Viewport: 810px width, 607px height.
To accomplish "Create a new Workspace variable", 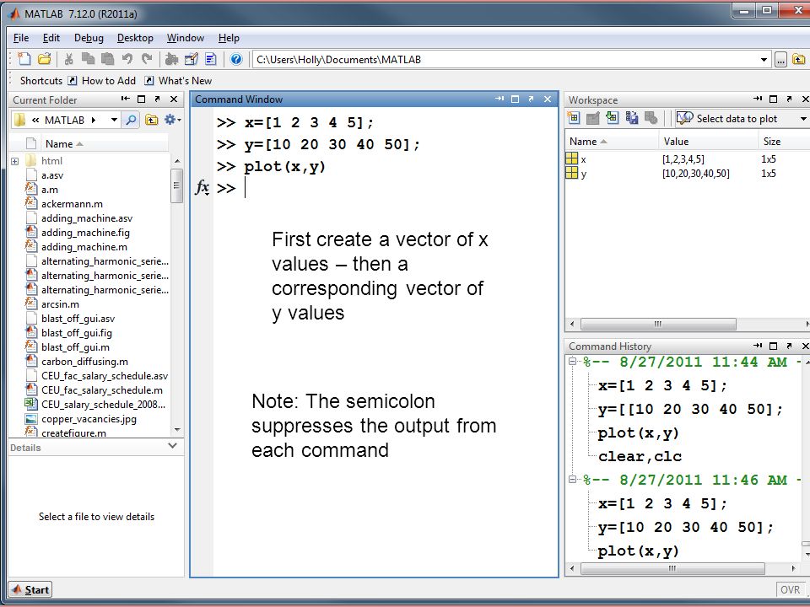I will (574, 118).
